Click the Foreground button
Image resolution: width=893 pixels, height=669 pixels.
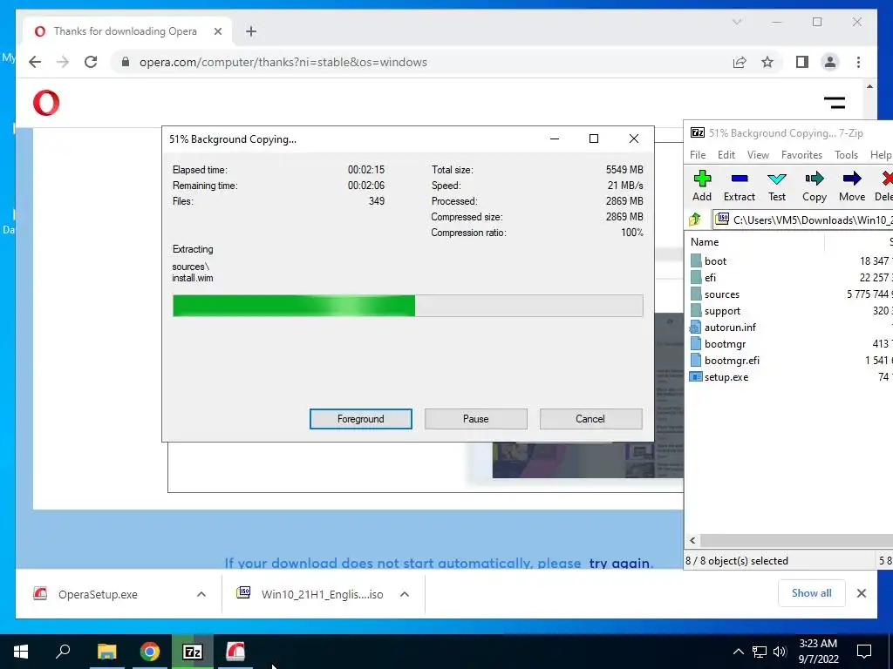pos(360,419)
